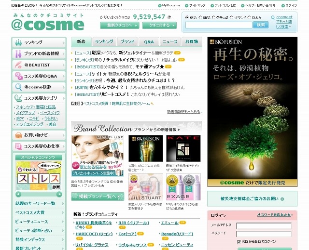Expand ビューティニュース sidebar entry
Viewport: 309px width, 250px height.
click(x=39, y=222)
